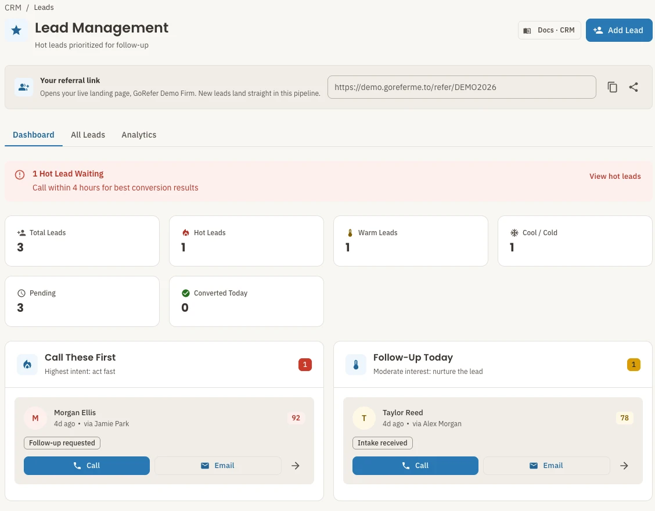Screen dimensions: 655x511
Task: Email Morgan Ellis
Action: coord(218,466)
